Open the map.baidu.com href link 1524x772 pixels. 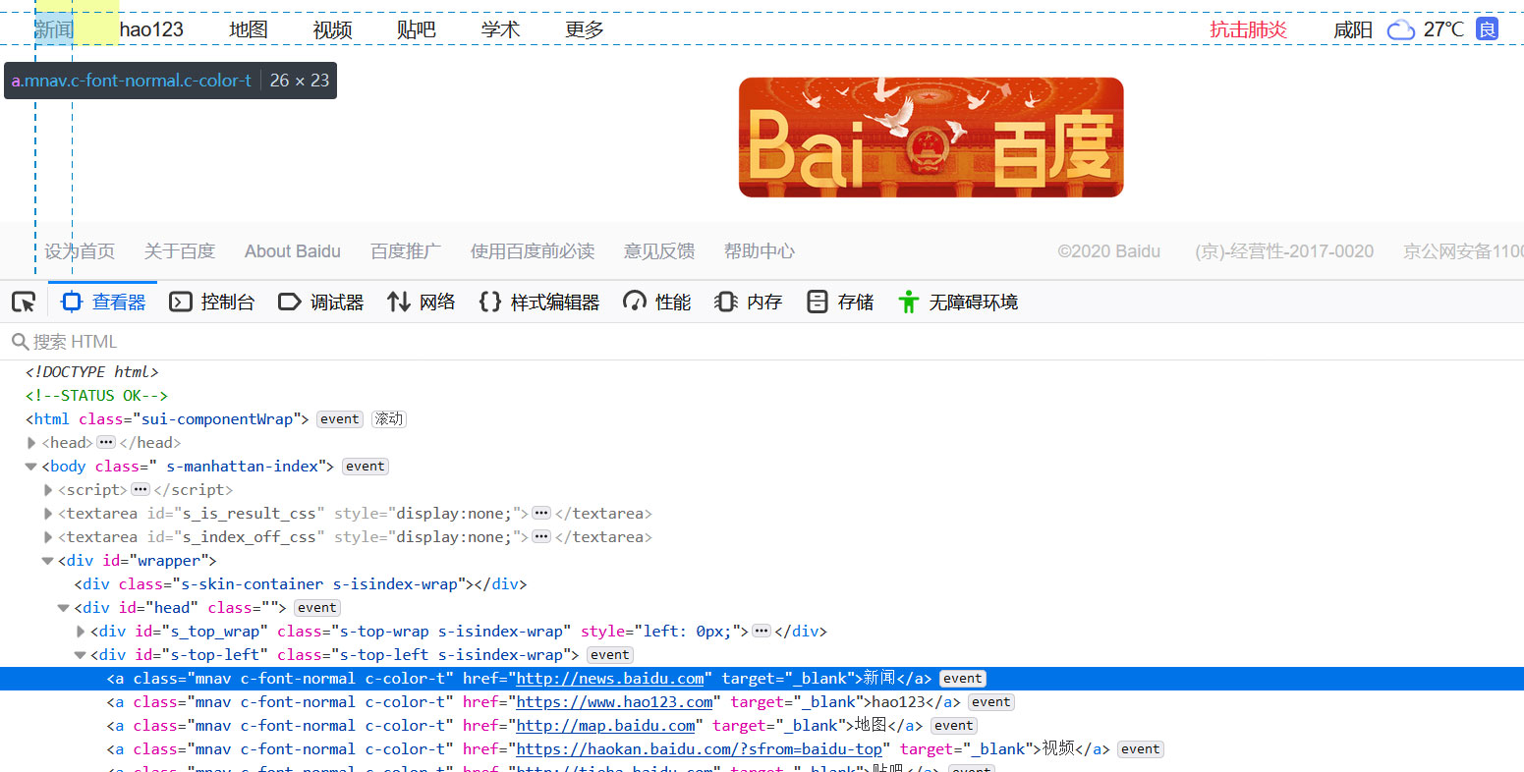606,726
